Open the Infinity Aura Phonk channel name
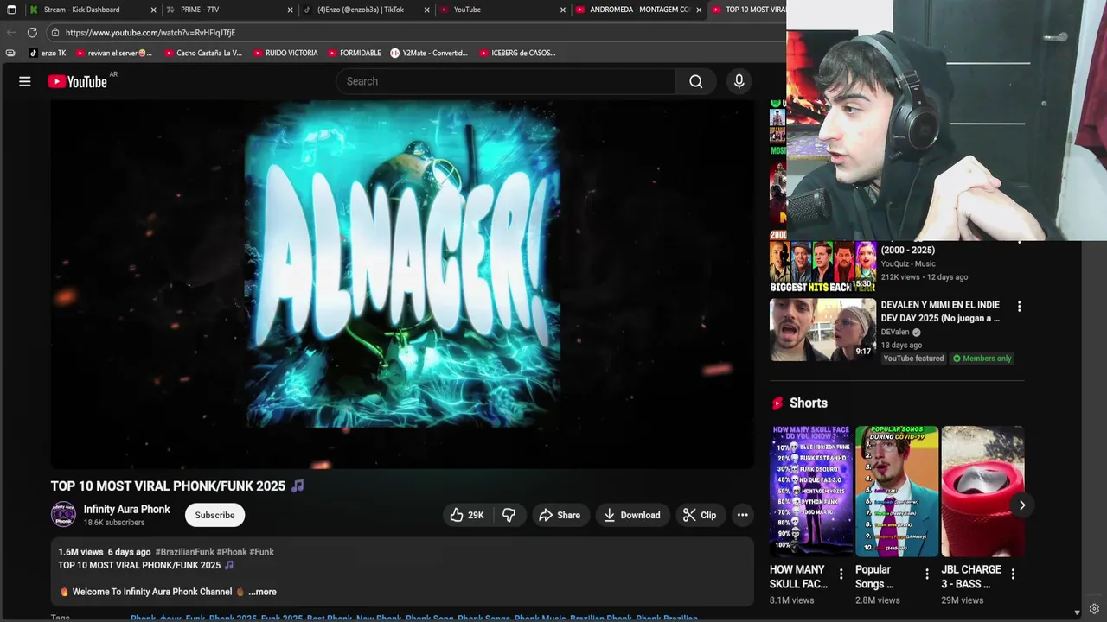Viewport: 1107px width, 622px height. (126, 509)
